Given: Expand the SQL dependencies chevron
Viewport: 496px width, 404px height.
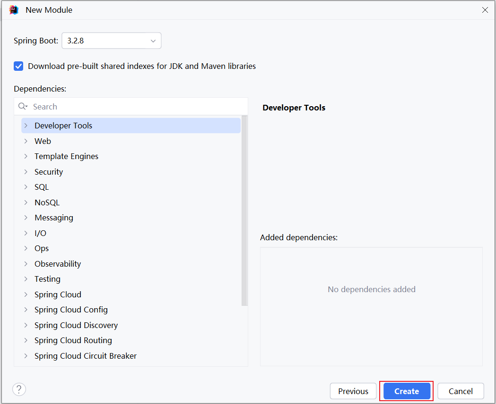Looking at the screenshot, I should click(x=26, y=187).
